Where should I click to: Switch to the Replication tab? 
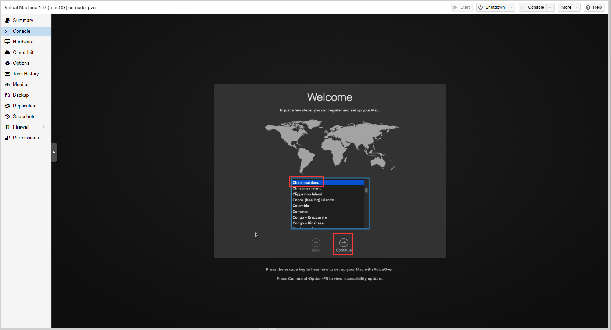click(25, 106)
